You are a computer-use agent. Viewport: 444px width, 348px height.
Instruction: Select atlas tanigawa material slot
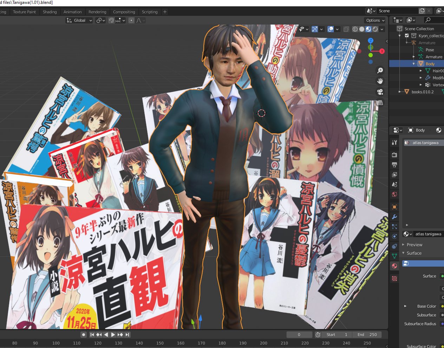(424, 143)
